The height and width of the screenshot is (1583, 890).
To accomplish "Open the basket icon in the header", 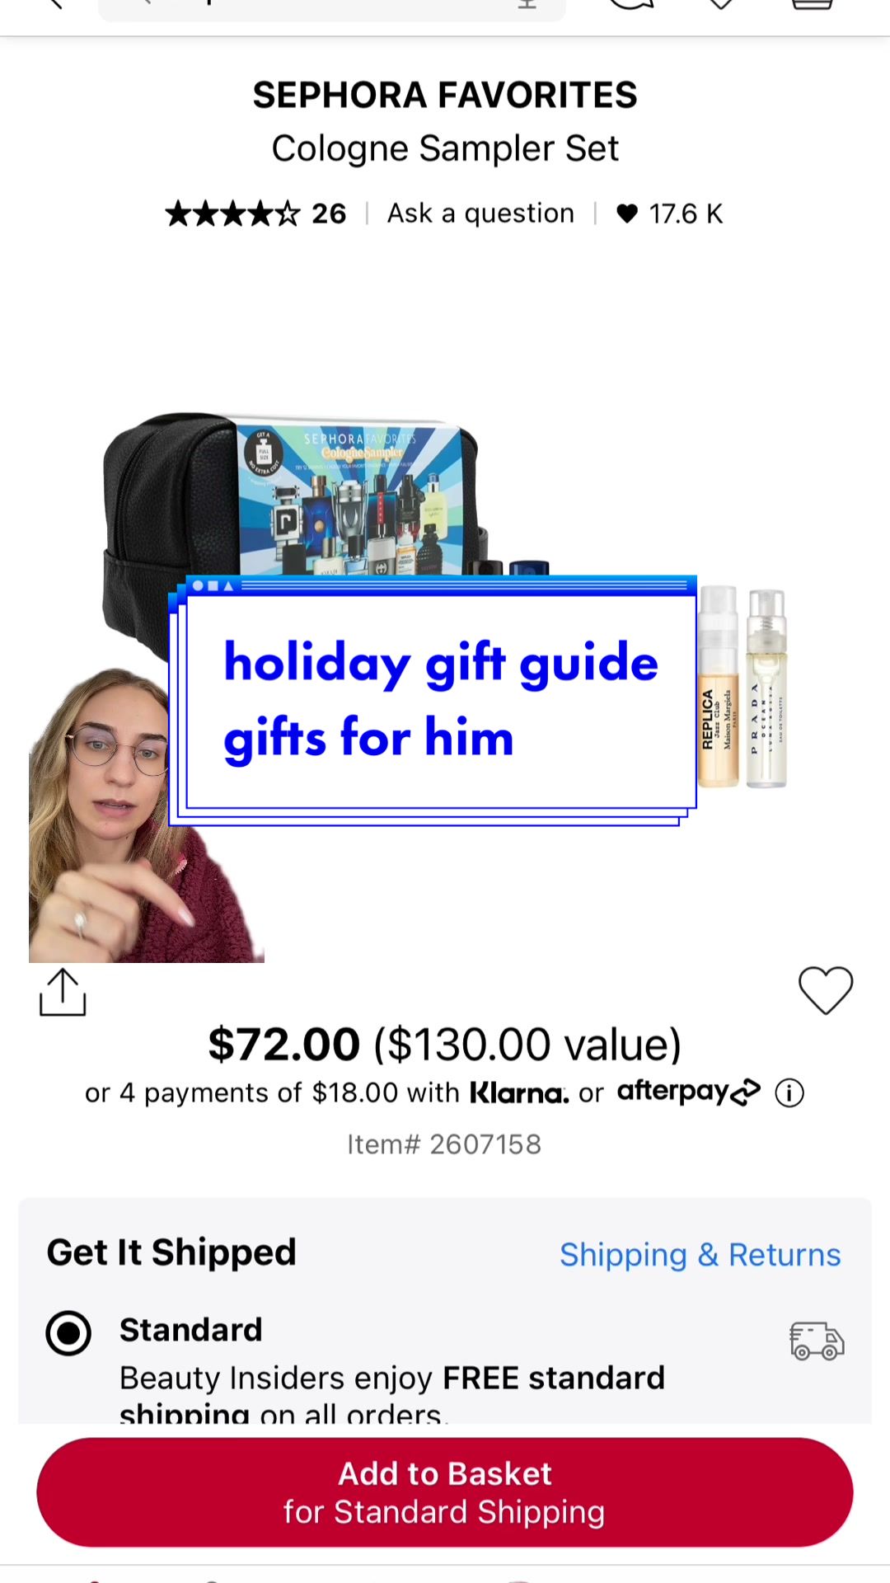I will point(812,5).
